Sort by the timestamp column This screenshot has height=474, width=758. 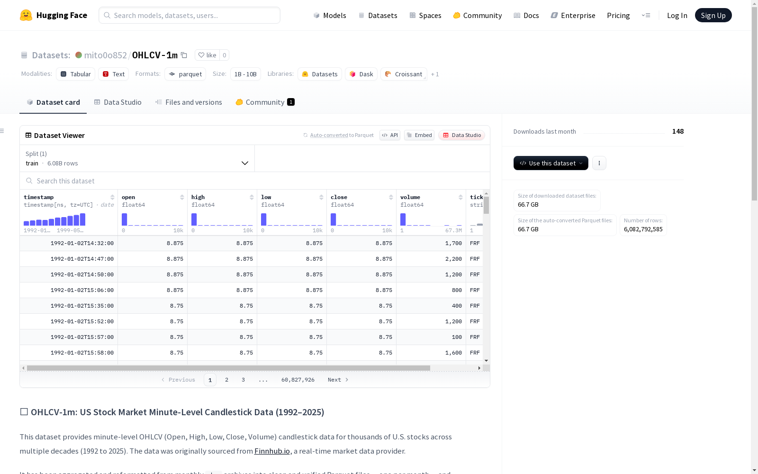(x=112, y=197)
